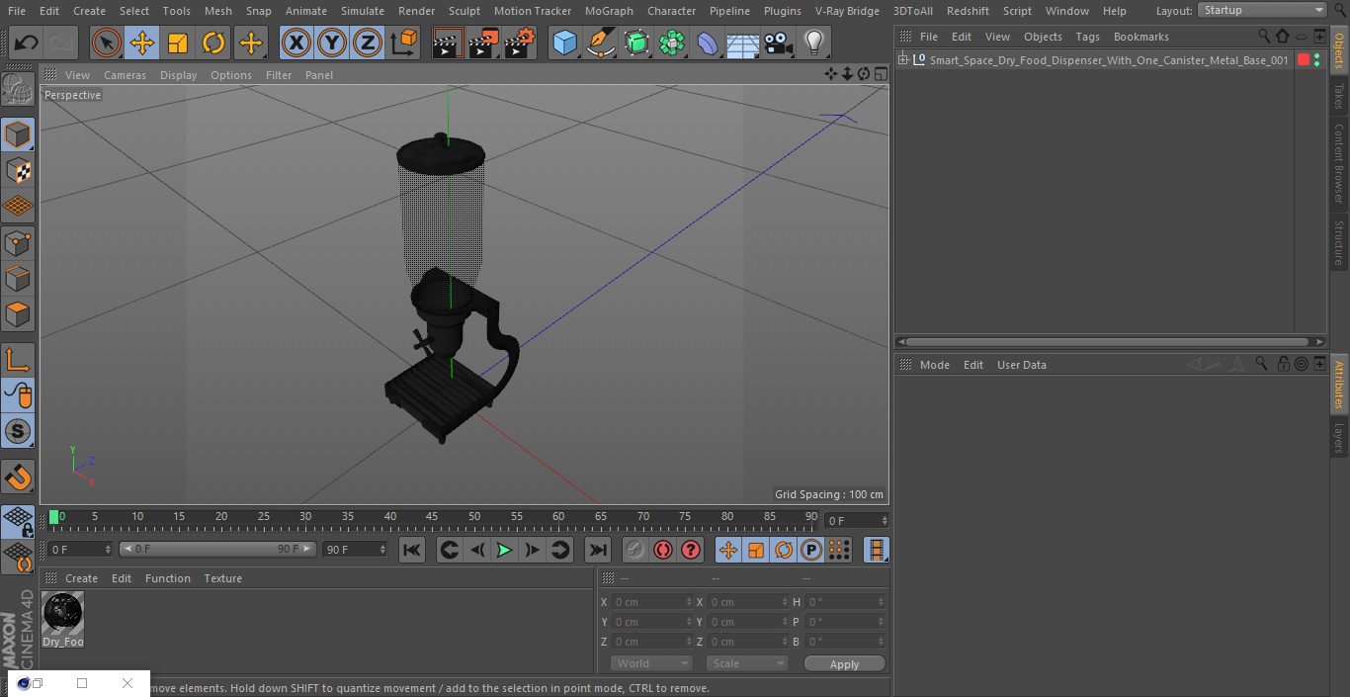The height and width of the screenshot is (697, 1350).
Task: Toggle the coordinate system icon
Action: click(x=404, y=43)
